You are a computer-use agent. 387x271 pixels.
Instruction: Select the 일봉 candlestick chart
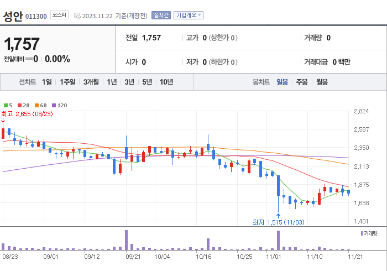282,82
